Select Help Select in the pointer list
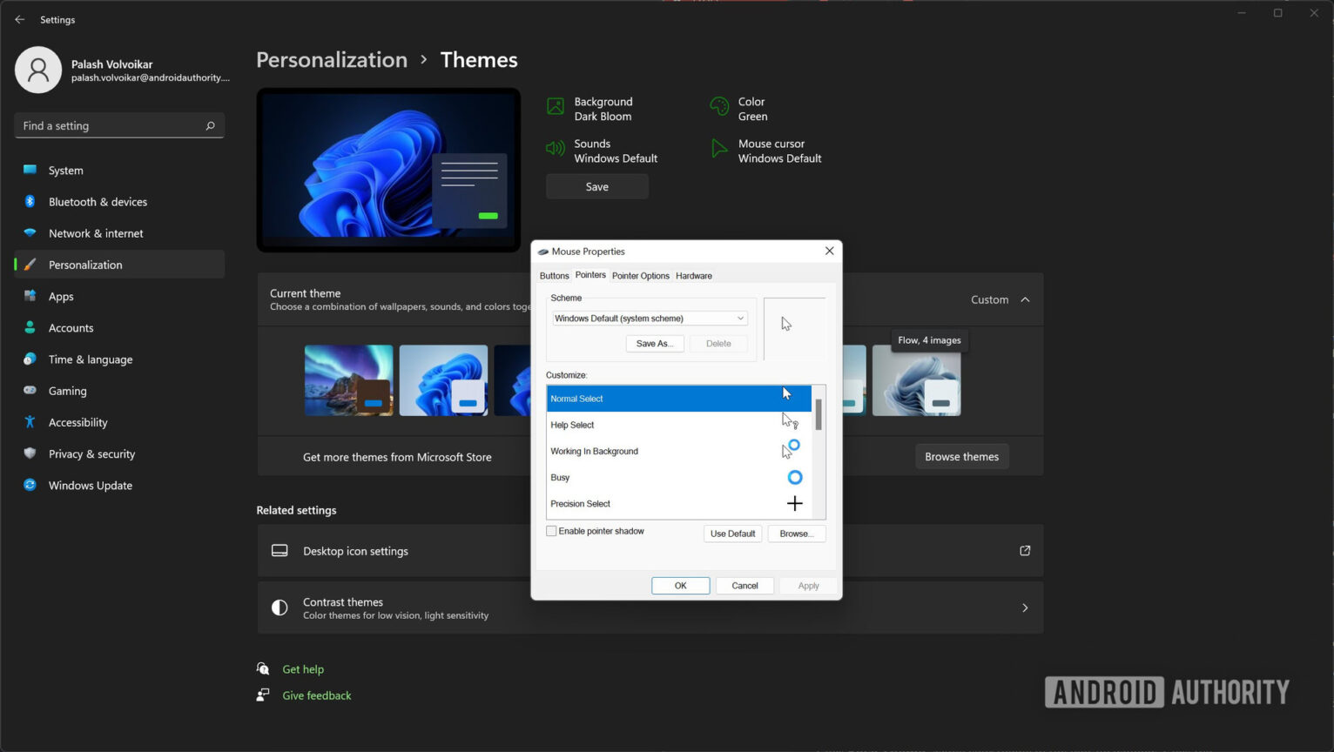The image size is (1334, 752). [610, 425]
